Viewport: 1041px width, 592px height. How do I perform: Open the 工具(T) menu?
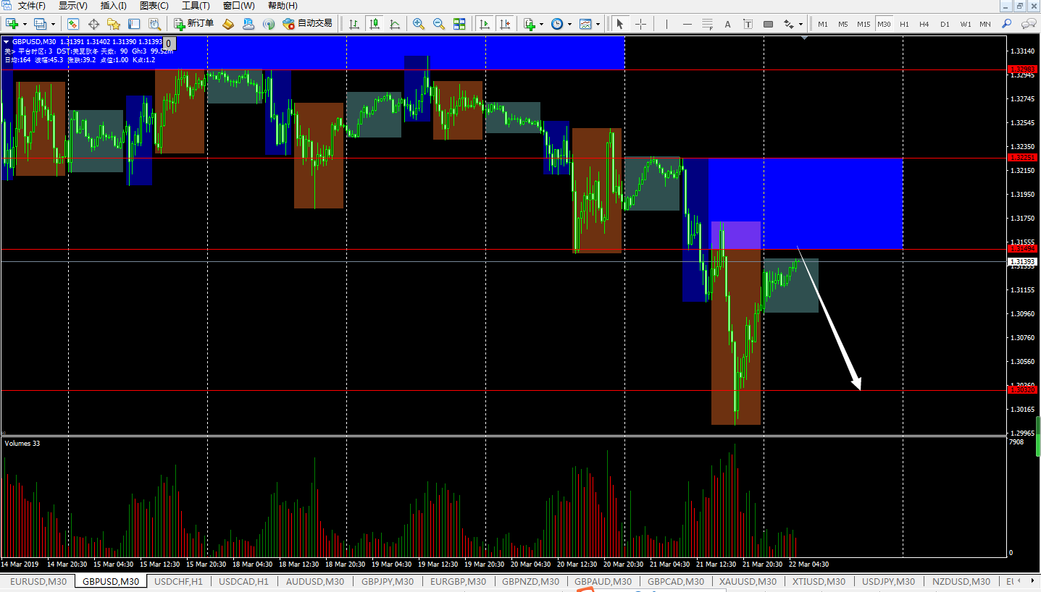[195, 6]
